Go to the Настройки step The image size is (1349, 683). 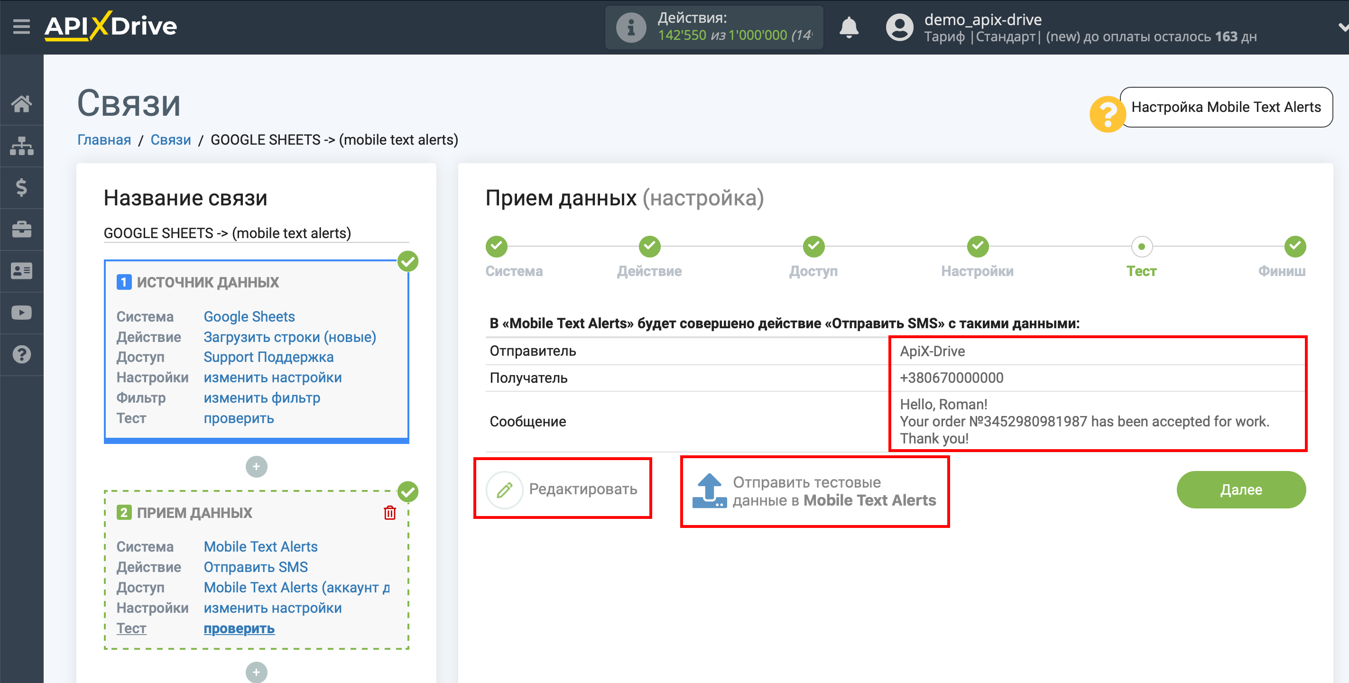977,246
